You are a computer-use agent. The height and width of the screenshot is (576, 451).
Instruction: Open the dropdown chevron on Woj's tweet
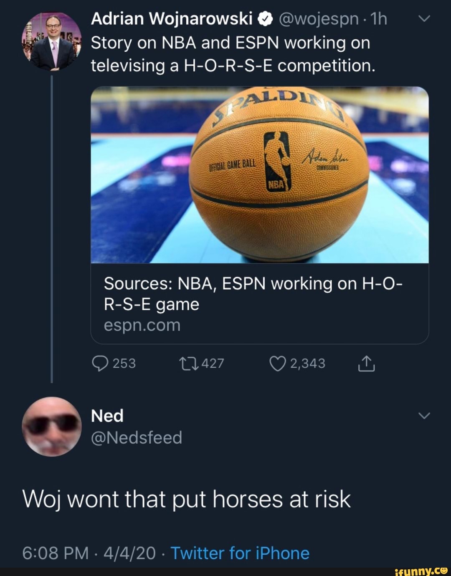pos(425,18)
